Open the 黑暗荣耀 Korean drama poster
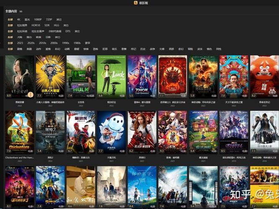The height and width of the screenshot is (209, 279). [20, 76]
